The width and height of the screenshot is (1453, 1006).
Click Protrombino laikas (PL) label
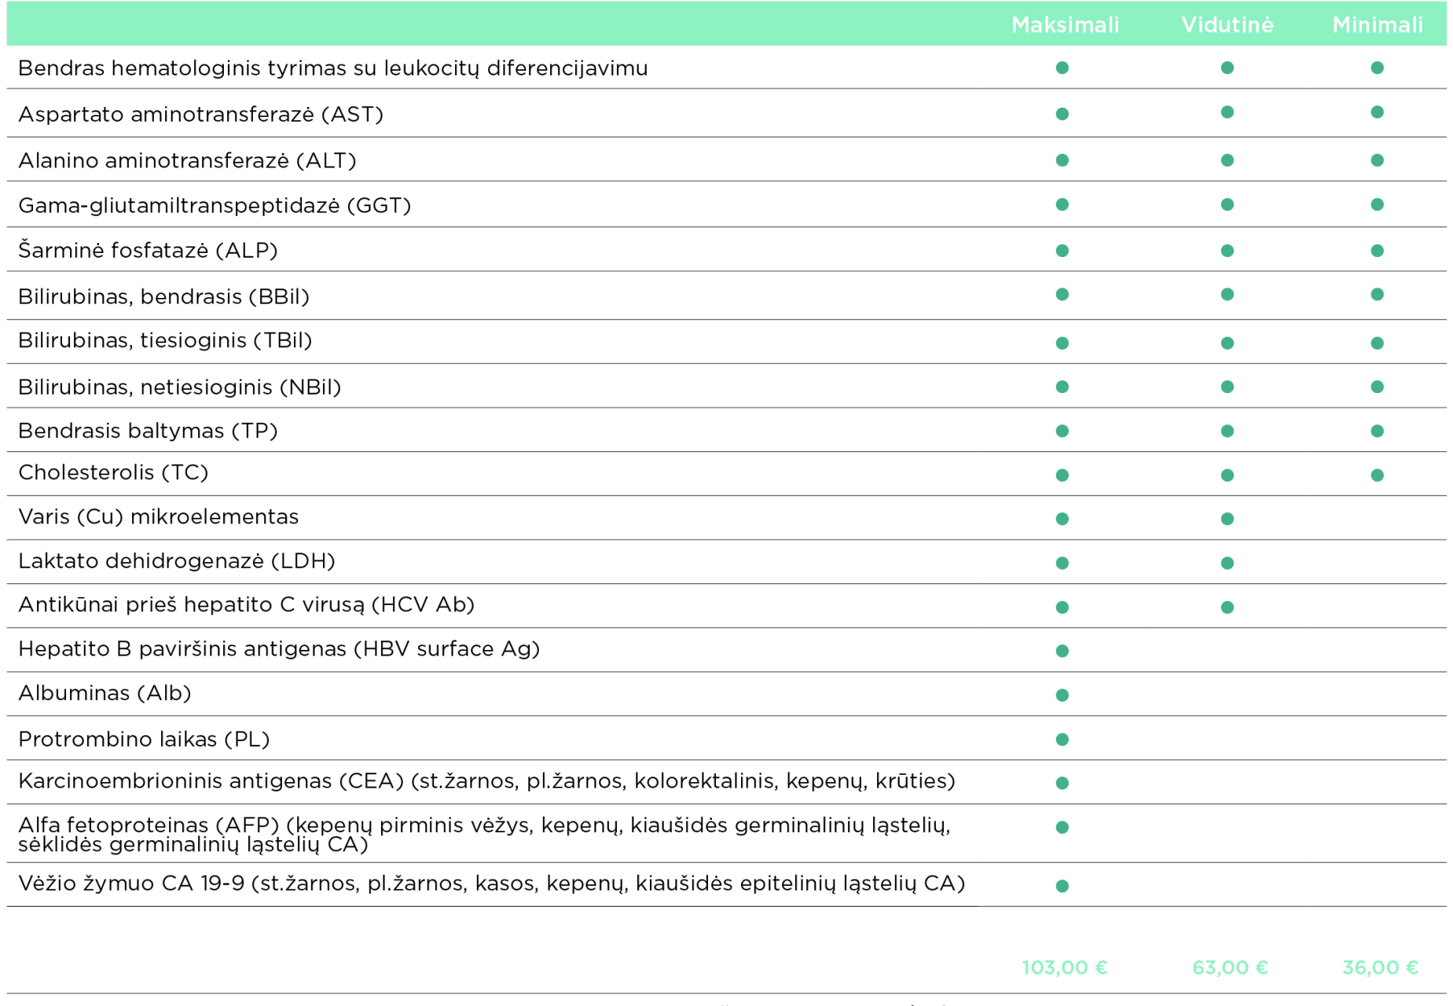pos(144,739)
